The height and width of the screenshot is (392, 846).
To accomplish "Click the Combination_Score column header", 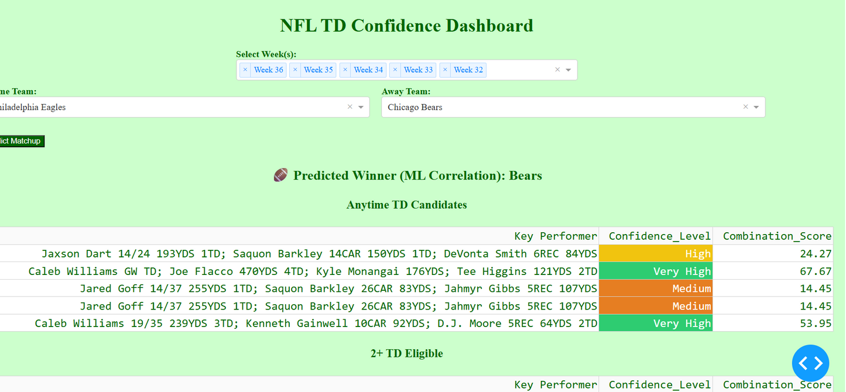I will click(777, 236).
